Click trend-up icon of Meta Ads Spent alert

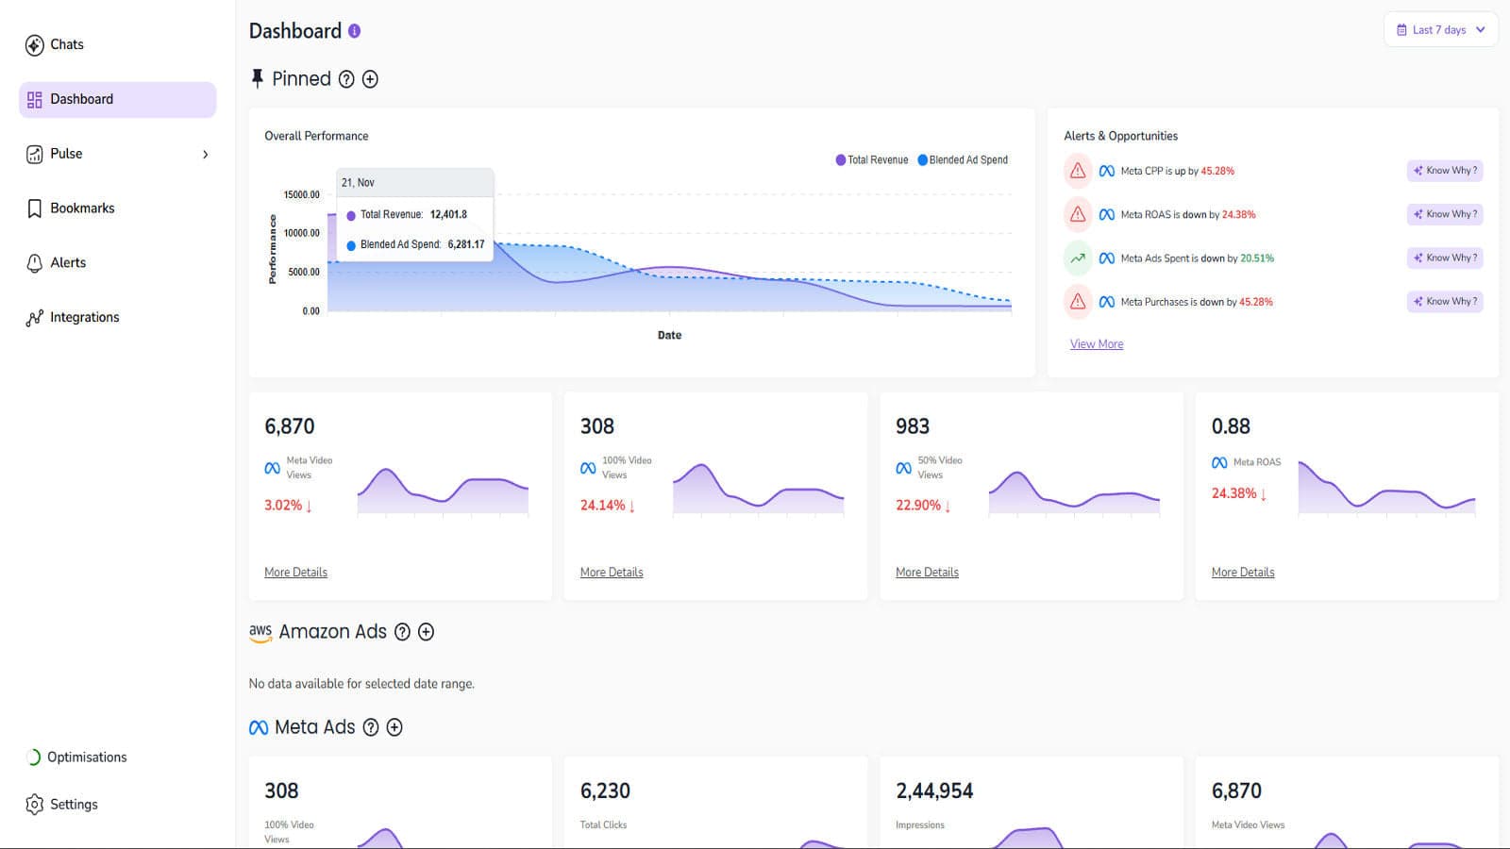[1078, 258]
